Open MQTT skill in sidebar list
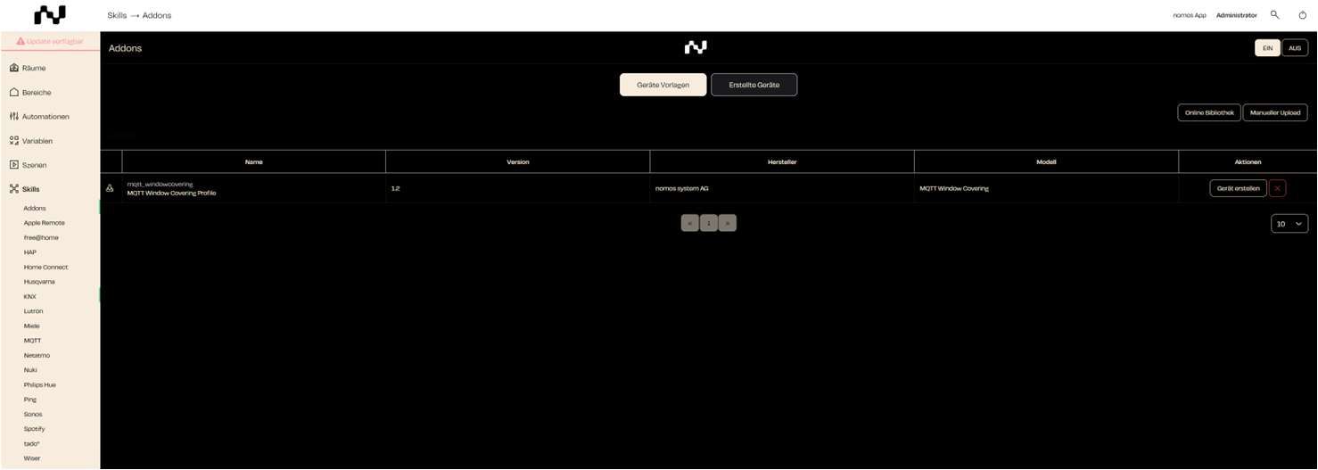The width and height of the screenshot is (1318, 470). coord(32,341)
